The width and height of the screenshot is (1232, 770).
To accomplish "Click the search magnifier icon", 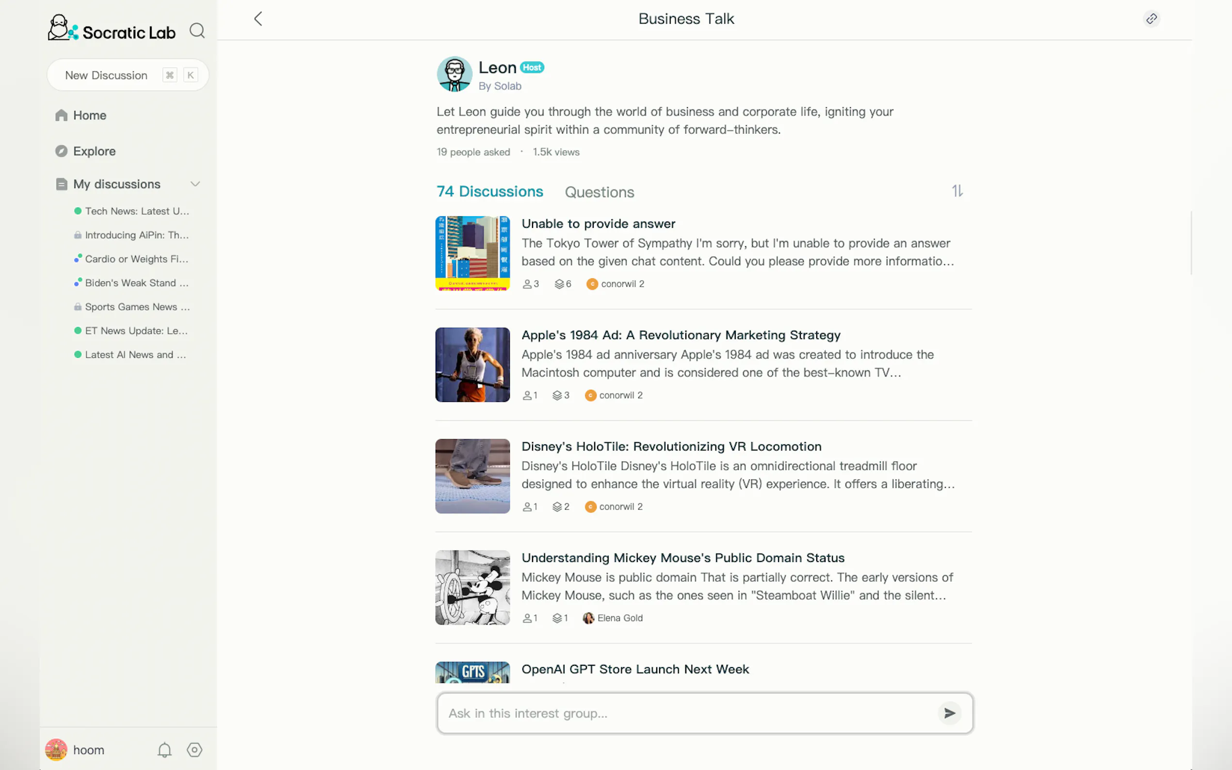I will pyautogui.click(x=197, y=31).
